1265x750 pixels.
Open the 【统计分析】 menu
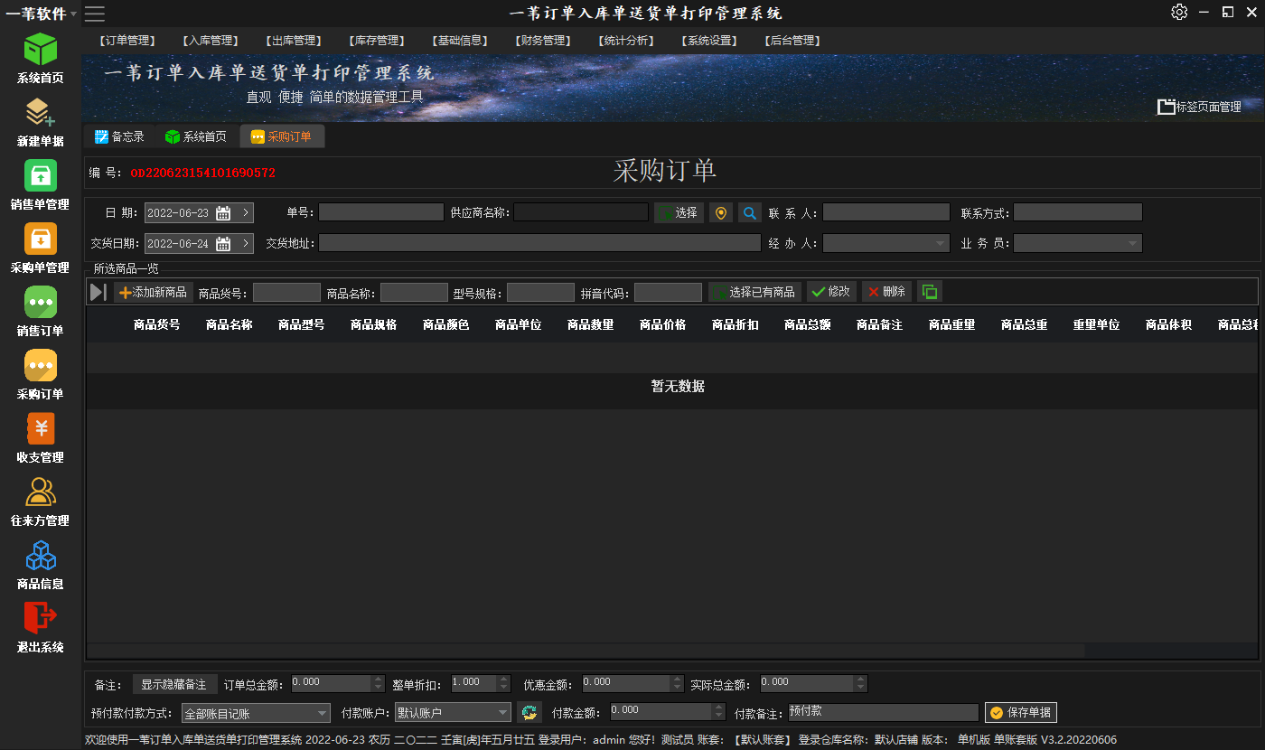click(626, 41)
